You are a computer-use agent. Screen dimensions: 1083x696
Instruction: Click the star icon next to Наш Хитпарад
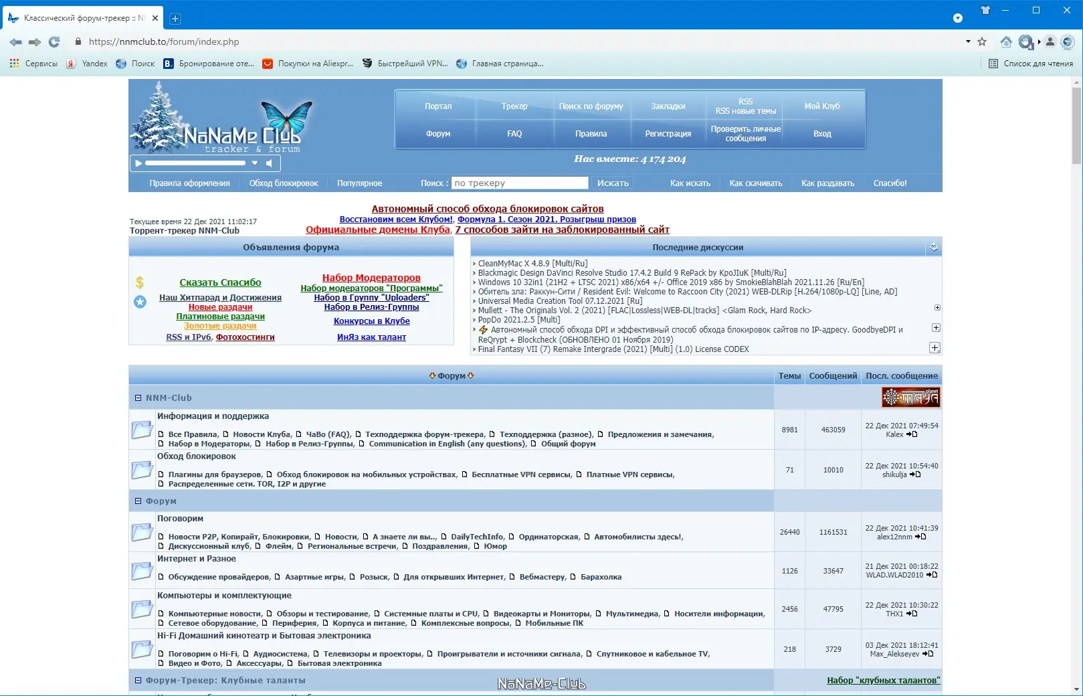click(x=139, y=302)
